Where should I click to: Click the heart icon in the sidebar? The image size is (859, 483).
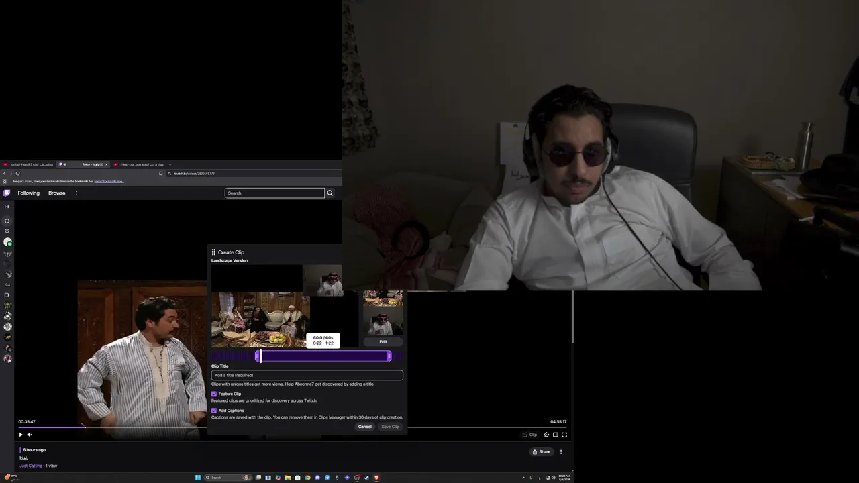click(x=7, y=231)
